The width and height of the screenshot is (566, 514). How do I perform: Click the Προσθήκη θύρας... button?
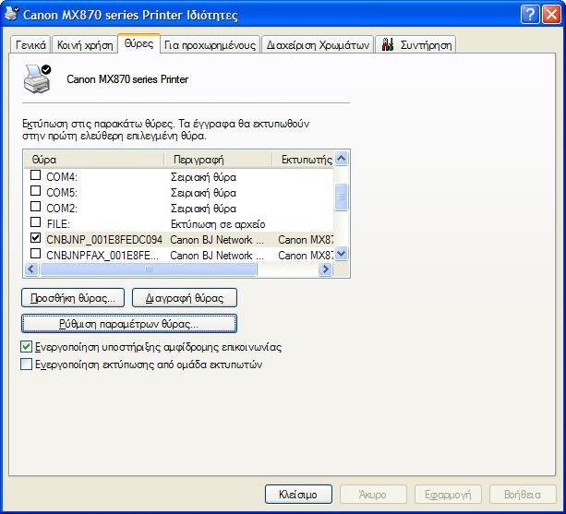pyautogui.click(x=73, y=298)
